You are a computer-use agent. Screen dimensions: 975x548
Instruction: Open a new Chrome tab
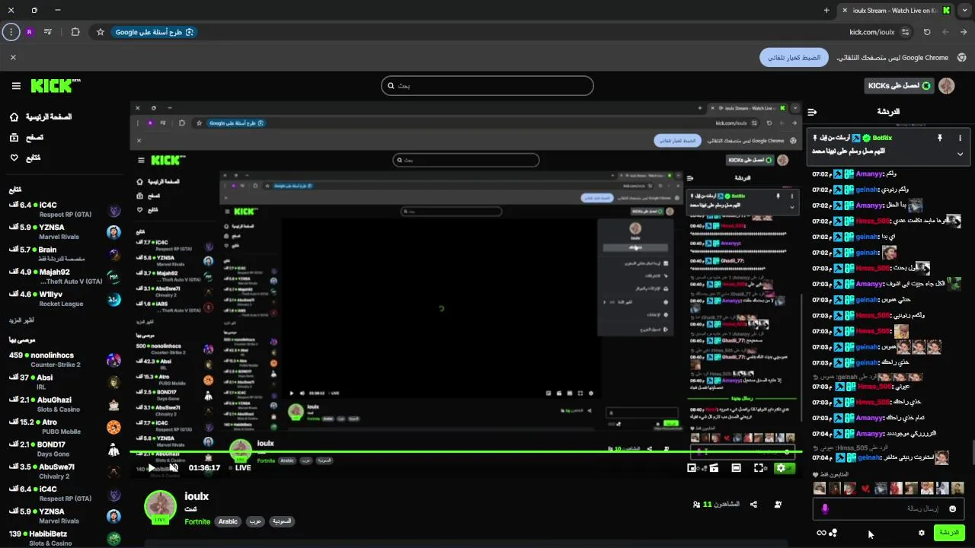click(826, 11)
